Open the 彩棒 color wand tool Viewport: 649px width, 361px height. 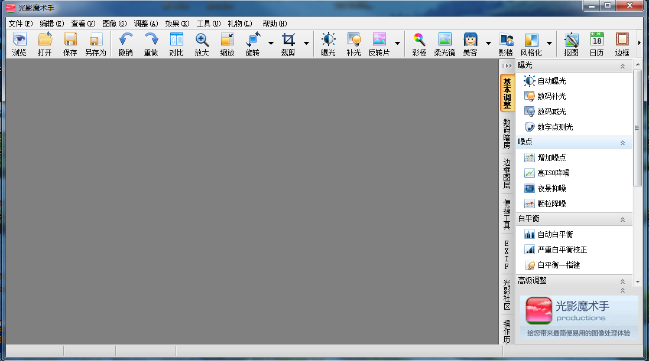point(419,40)
